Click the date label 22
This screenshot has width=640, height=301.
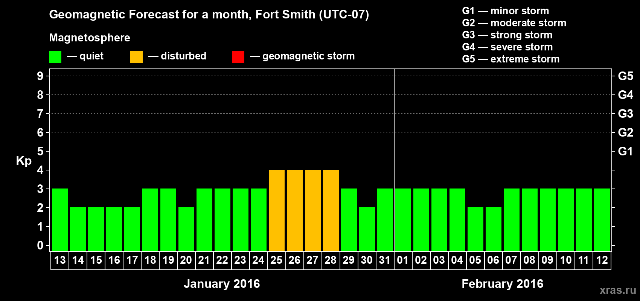click(x=222, y=260)
